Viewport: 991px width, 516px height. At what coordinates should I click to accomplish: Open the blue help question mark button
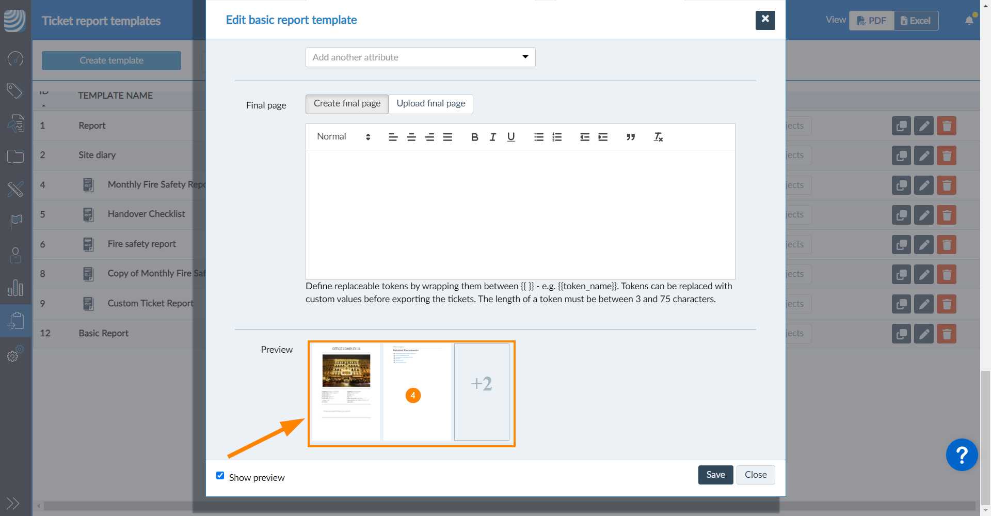(961, 455)
